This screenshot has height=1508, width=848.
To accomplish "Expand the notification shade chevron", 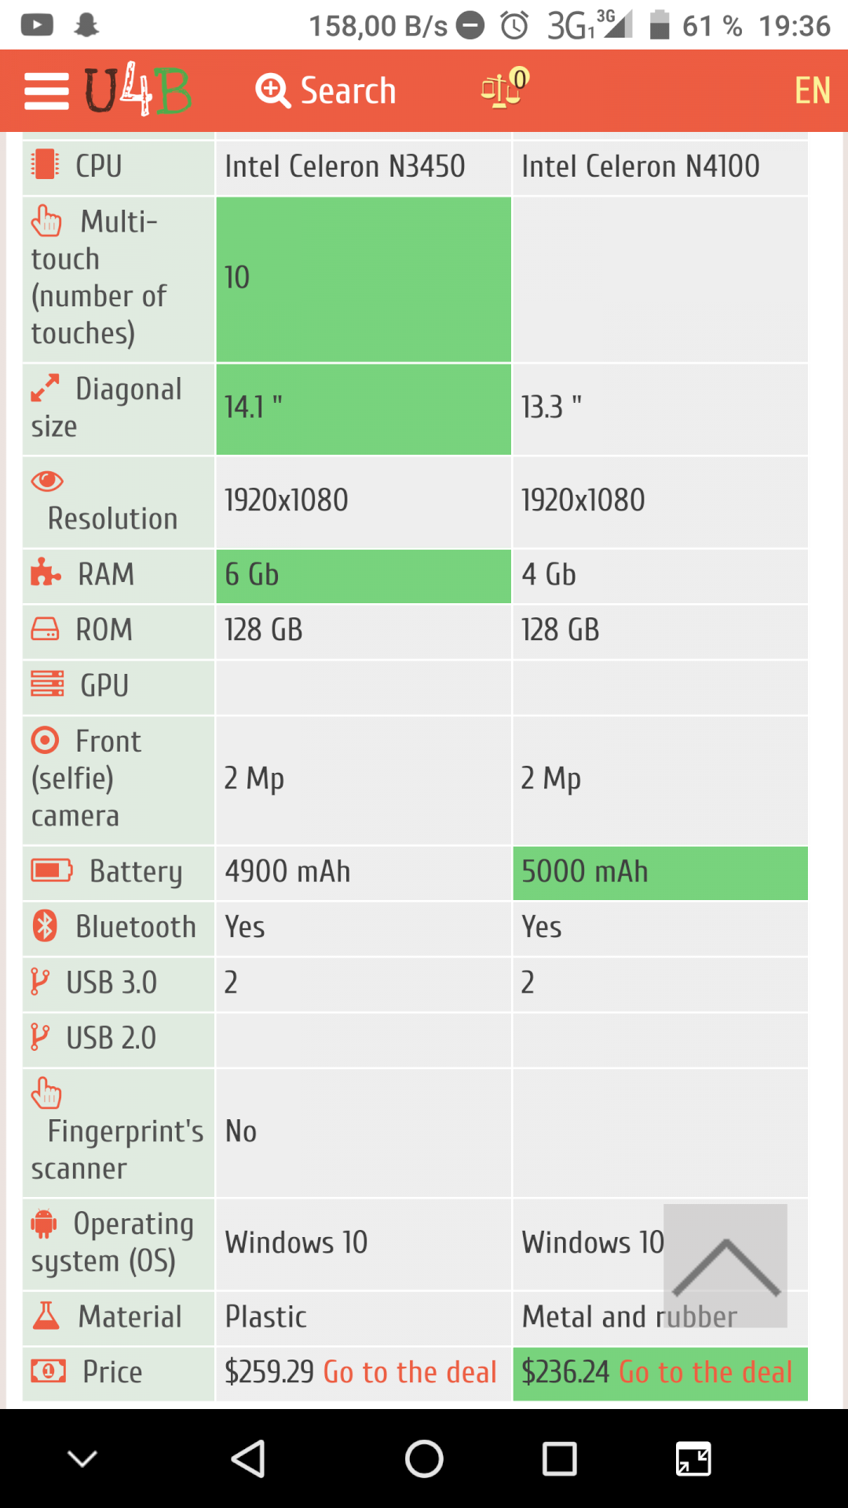I will click(x=82, y=1459).
